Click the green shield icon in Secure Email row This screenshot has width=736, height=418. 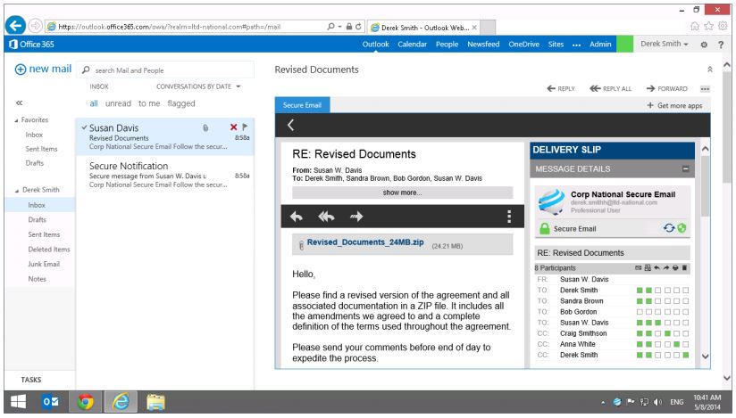click(x=682, y=228)
